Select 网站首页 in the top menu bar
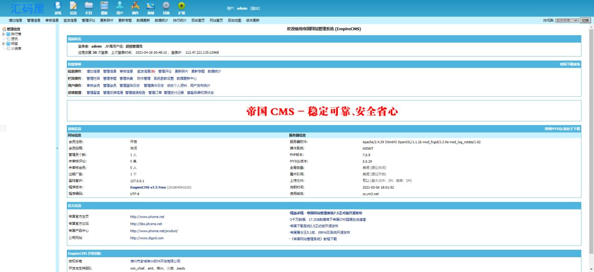 point(216,20)
